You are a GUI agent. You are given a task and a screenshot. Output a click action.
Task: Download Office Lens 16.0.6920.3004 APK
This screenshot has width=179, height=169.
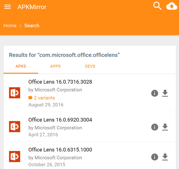click(165, 127)
